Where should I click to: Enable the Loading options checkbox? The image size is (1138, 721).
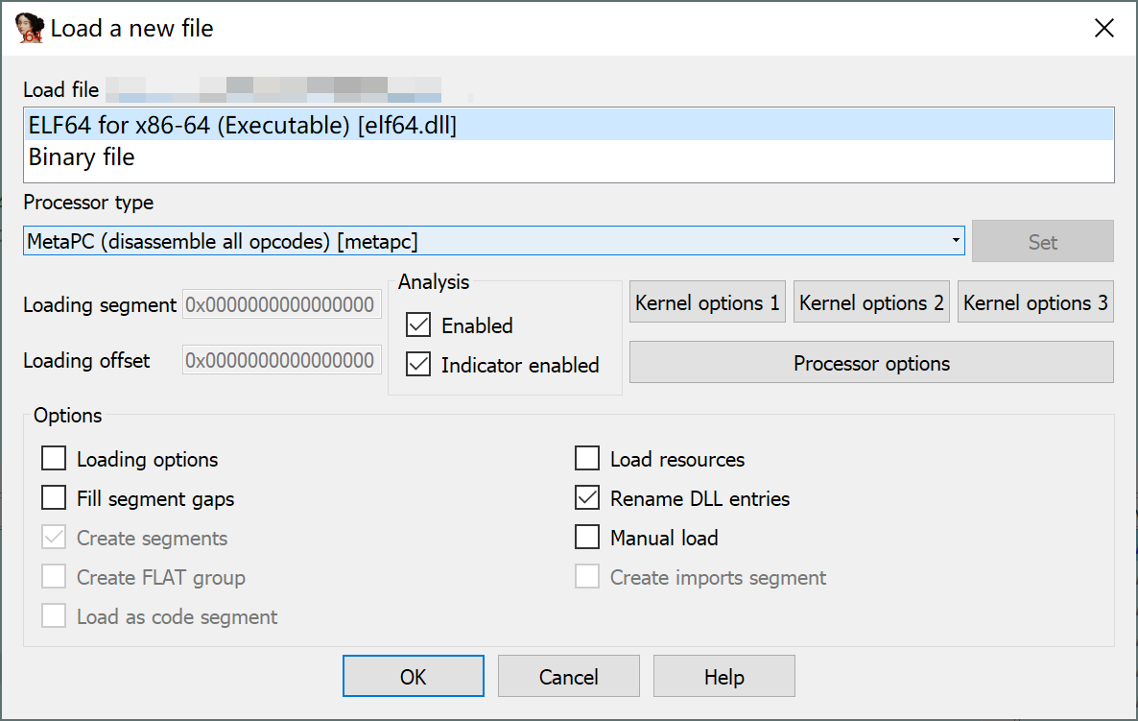[x=54, y=459]
